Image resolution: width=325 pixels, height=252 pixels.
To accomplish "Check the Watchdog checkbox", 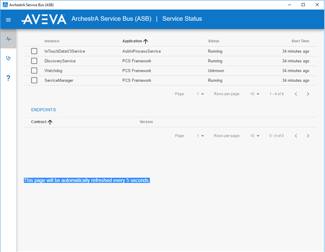I will point(34,70).
